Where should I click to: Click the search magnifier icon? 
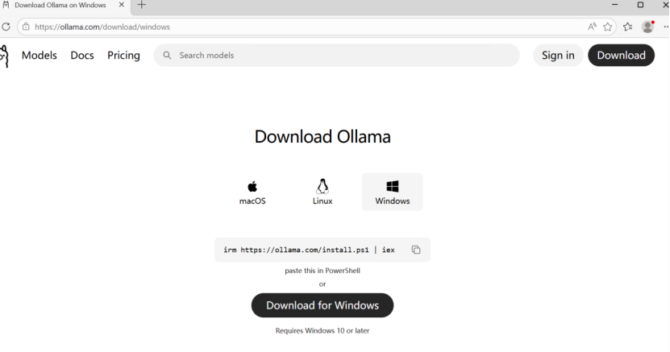tap(167, 56)
